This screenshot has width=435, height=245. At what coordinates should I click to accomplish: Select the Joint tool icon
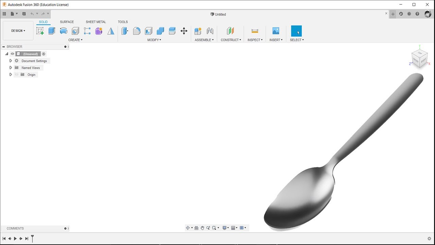coord(210,31)
